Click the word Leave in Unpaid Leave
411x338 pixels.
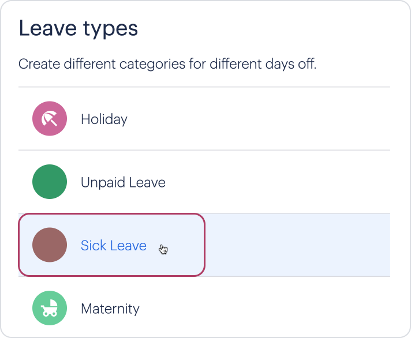[x=147, y=182]
